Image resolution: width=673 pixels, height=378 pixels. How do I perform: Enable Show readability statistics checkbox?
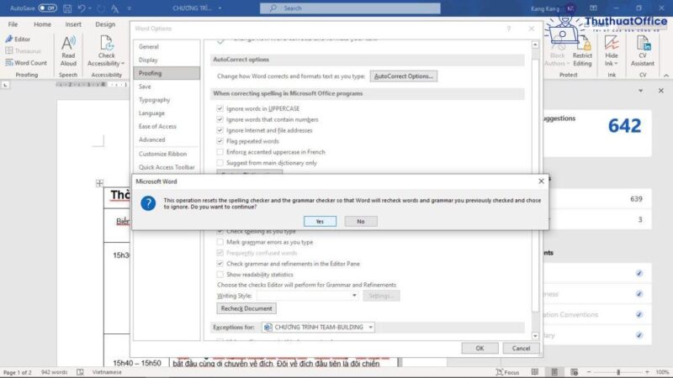click(x=220, y=274)
